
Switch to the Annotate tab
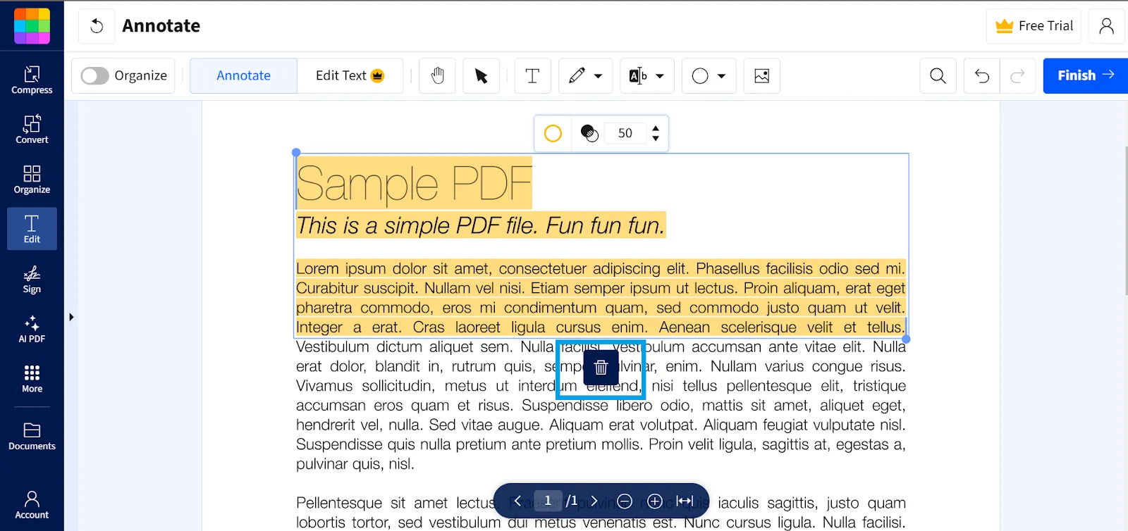coord(243,75)
